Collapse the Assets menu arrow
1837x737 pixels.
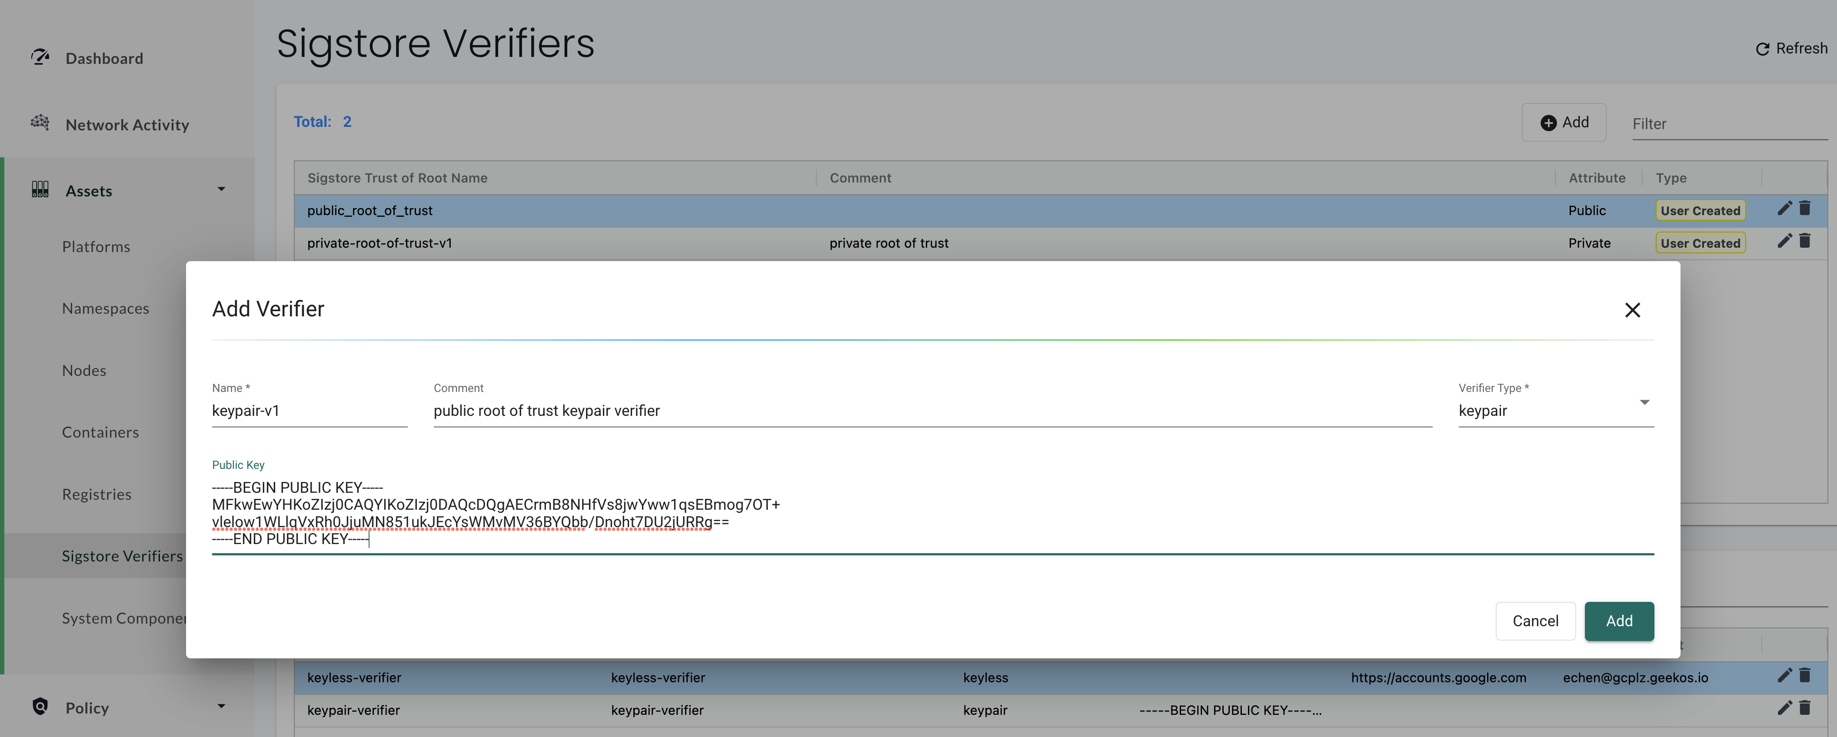coord(221,189)
